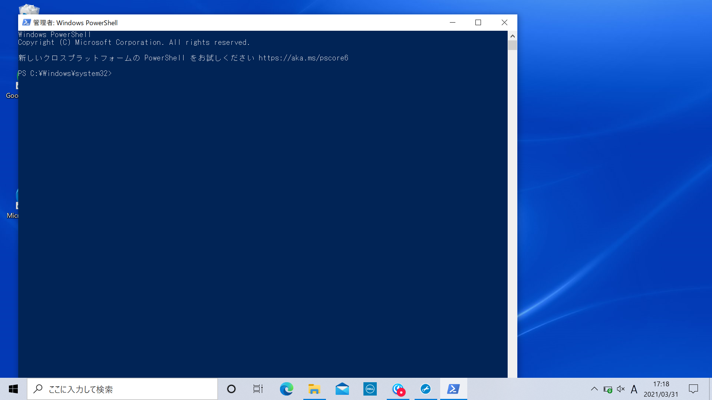
Task: Click the Copyright Microsoft Corporation line
Action: pyautogui.click(x=134, y=42)
